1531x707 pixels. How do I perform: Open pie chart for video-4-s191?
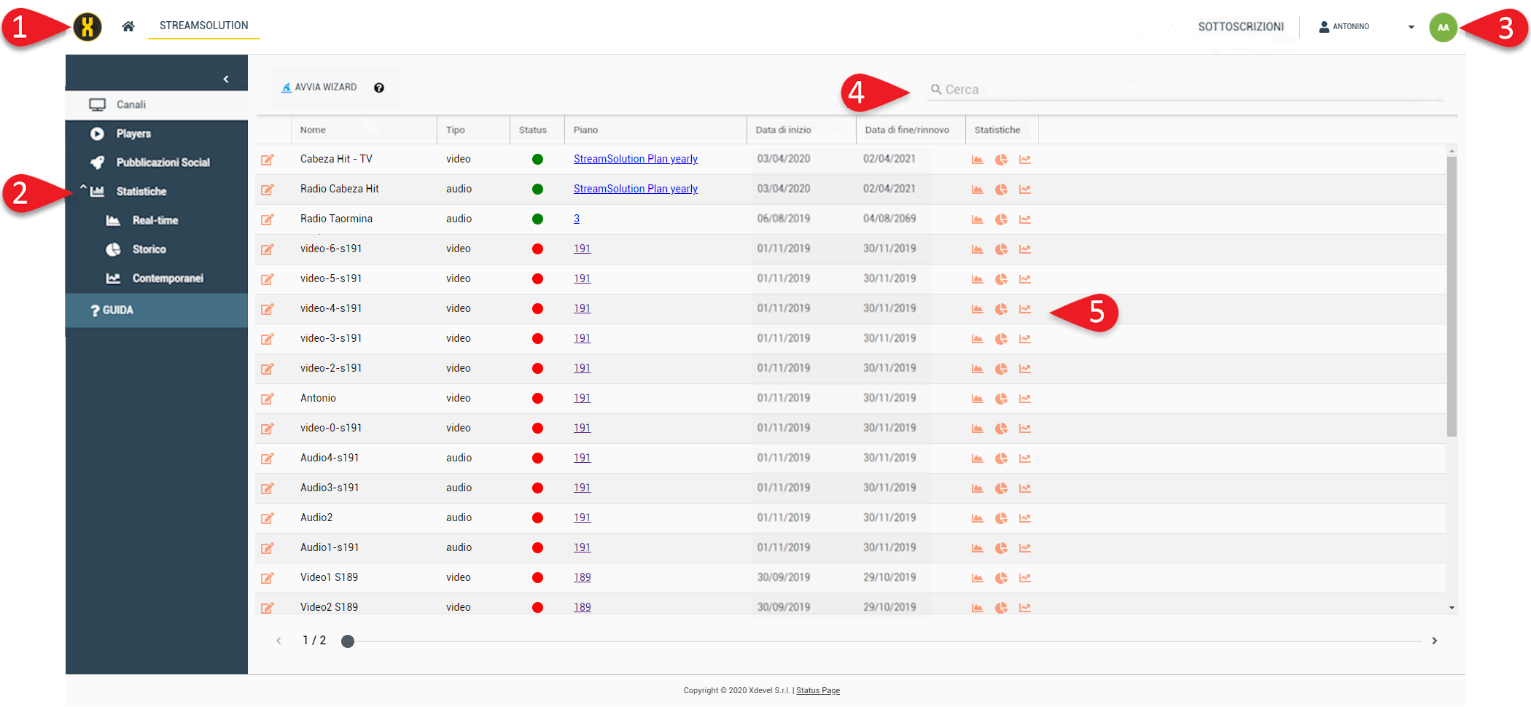pos(1001,309)
